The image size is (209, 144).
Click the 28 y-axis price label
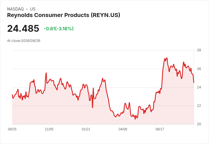click(x=199, y=50)
